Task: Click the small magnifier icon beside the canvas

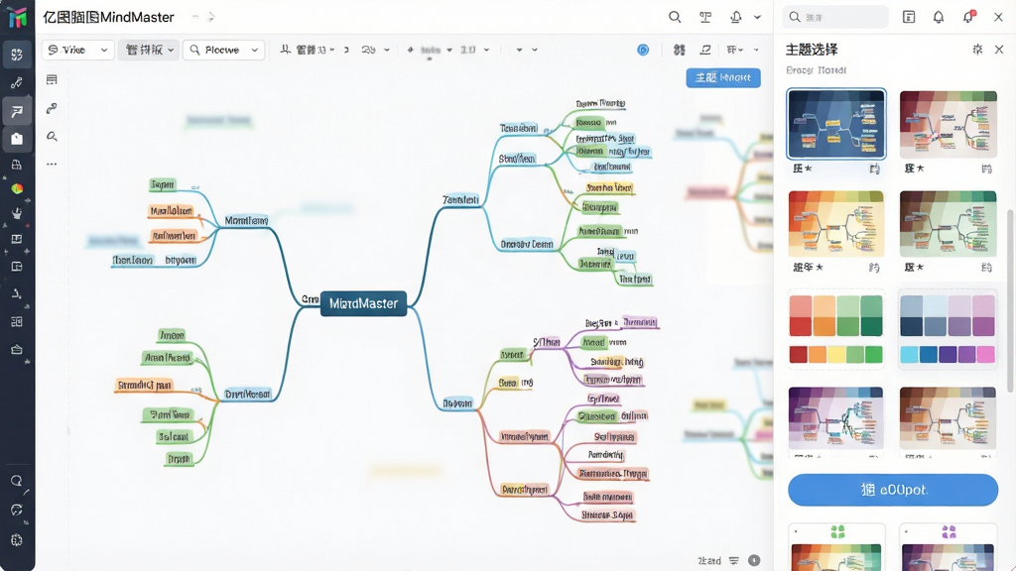Action: tap(52, 136)
